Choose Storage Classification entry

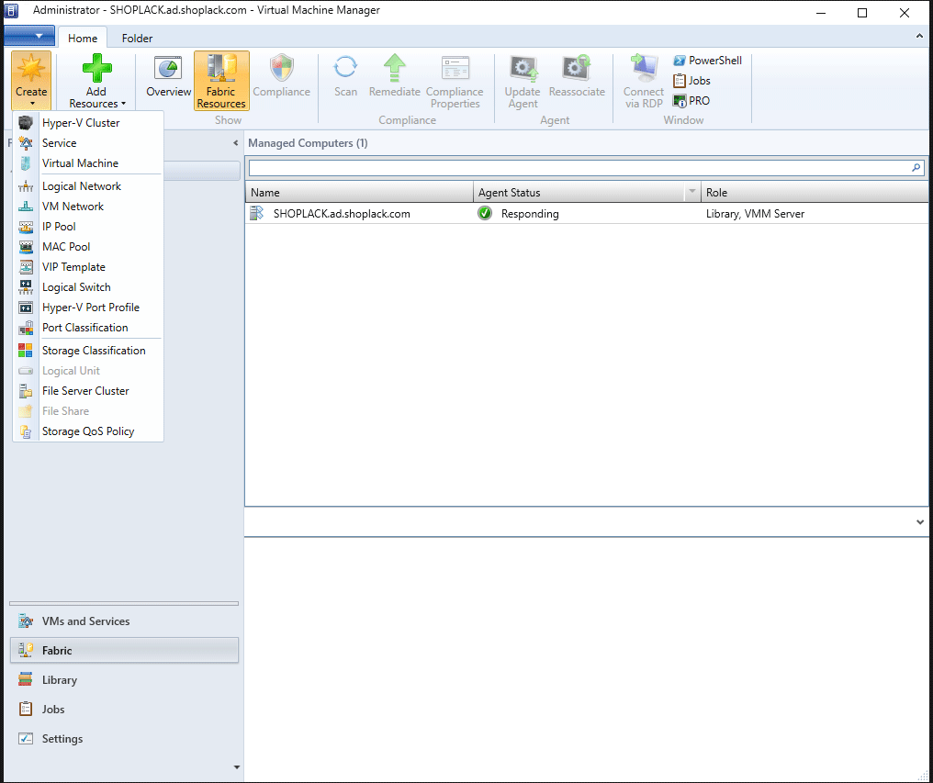[88, 351]
